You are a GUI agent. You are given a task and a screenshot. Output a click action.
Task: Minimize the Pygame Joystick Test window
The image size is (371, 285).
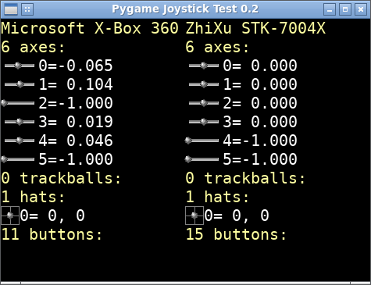(x=330, y=9)
